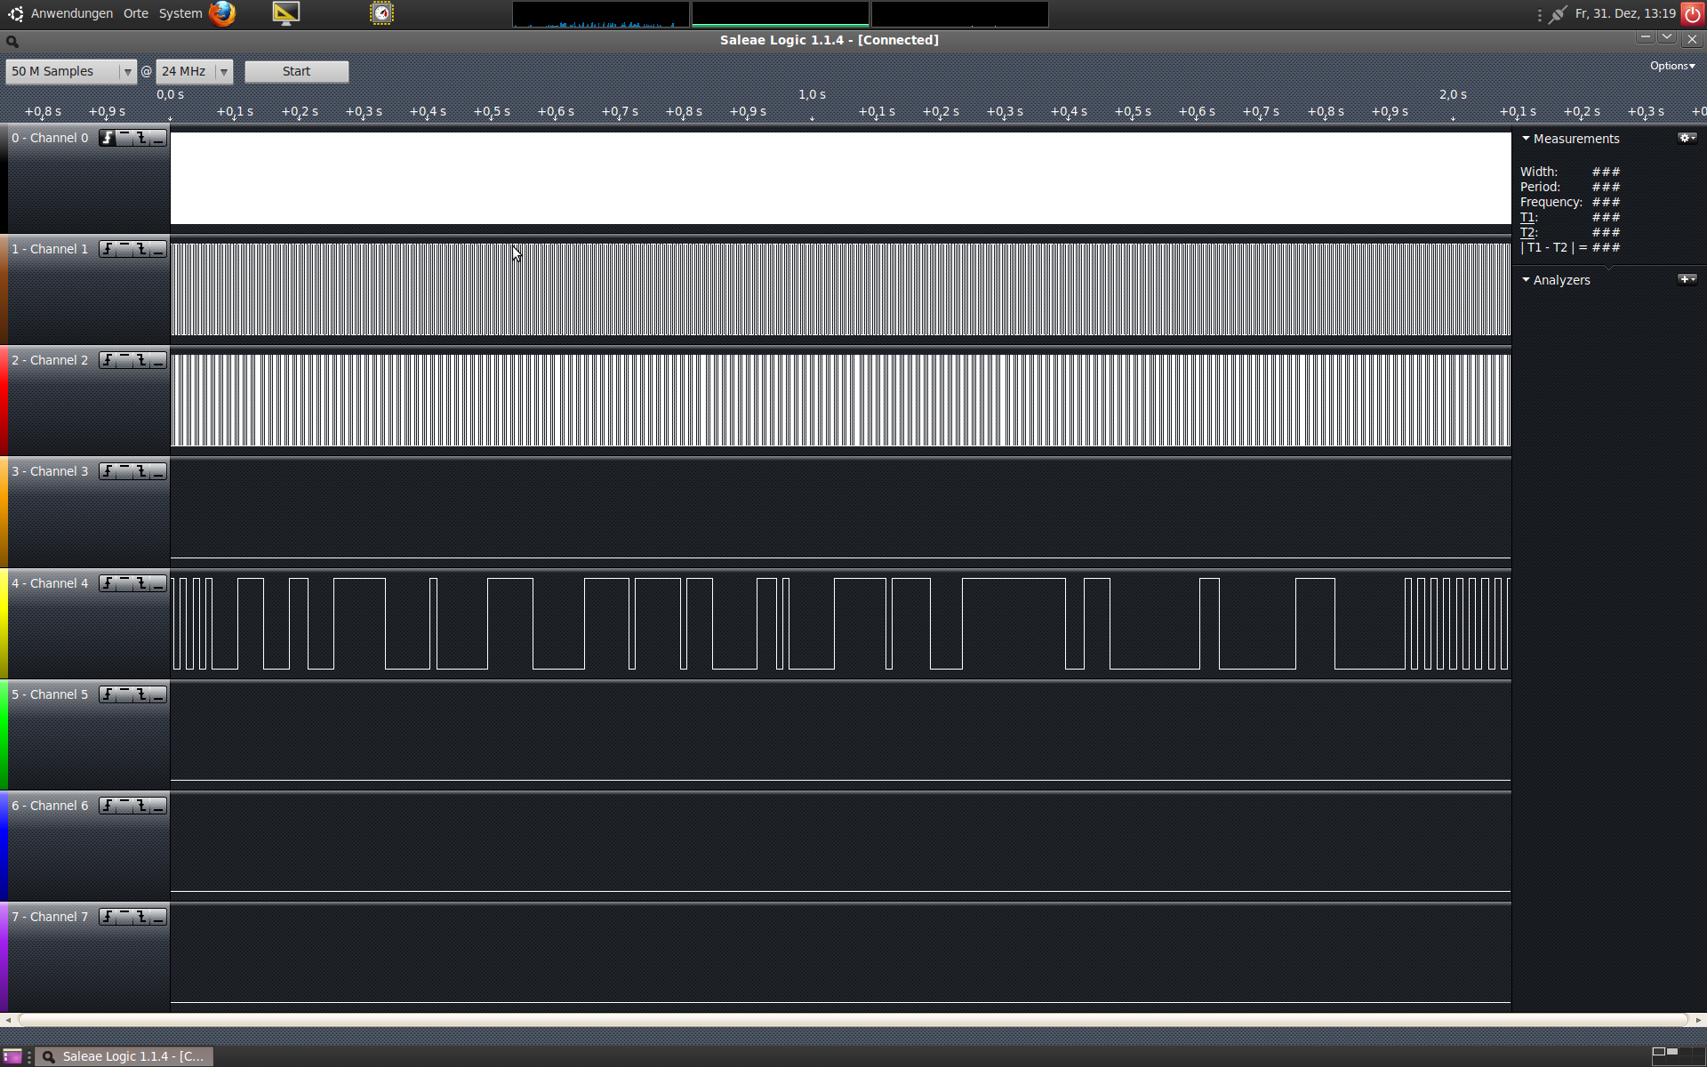Screen dimensions: 1707x1067
Task: Click rising edge trigger icon on Channel 4
Action: pyautogui.click(x=108, y=583)
